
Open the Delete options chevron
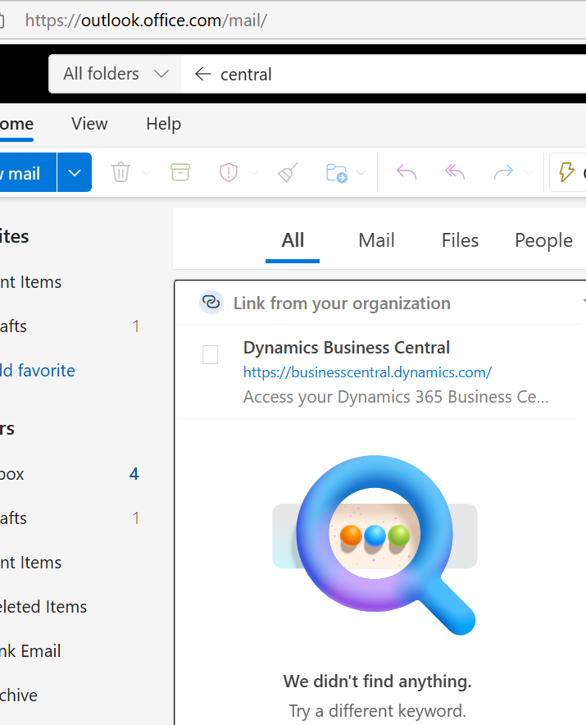(x=147, y=173)
